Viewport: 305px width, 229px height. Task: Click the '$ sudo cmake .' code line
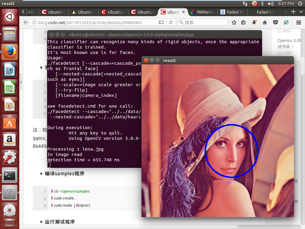[x=63, y=198]
